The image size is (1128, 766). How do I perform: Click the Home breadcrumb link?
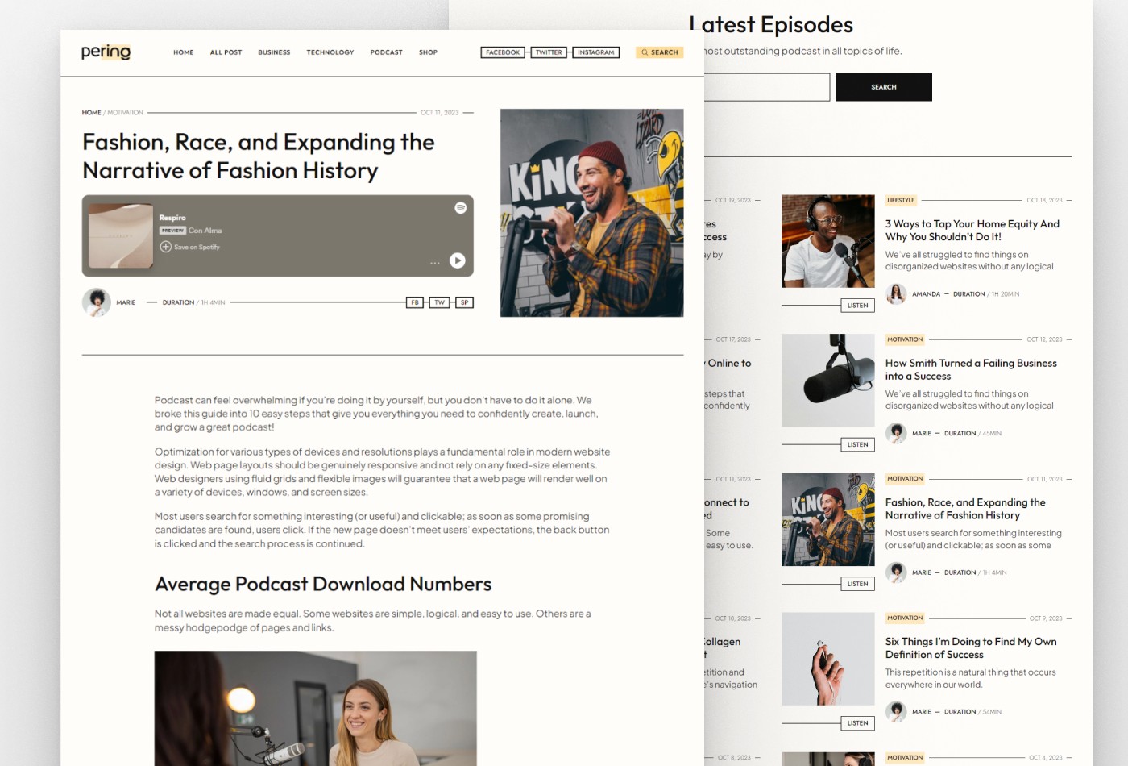[x=91, y=113]
